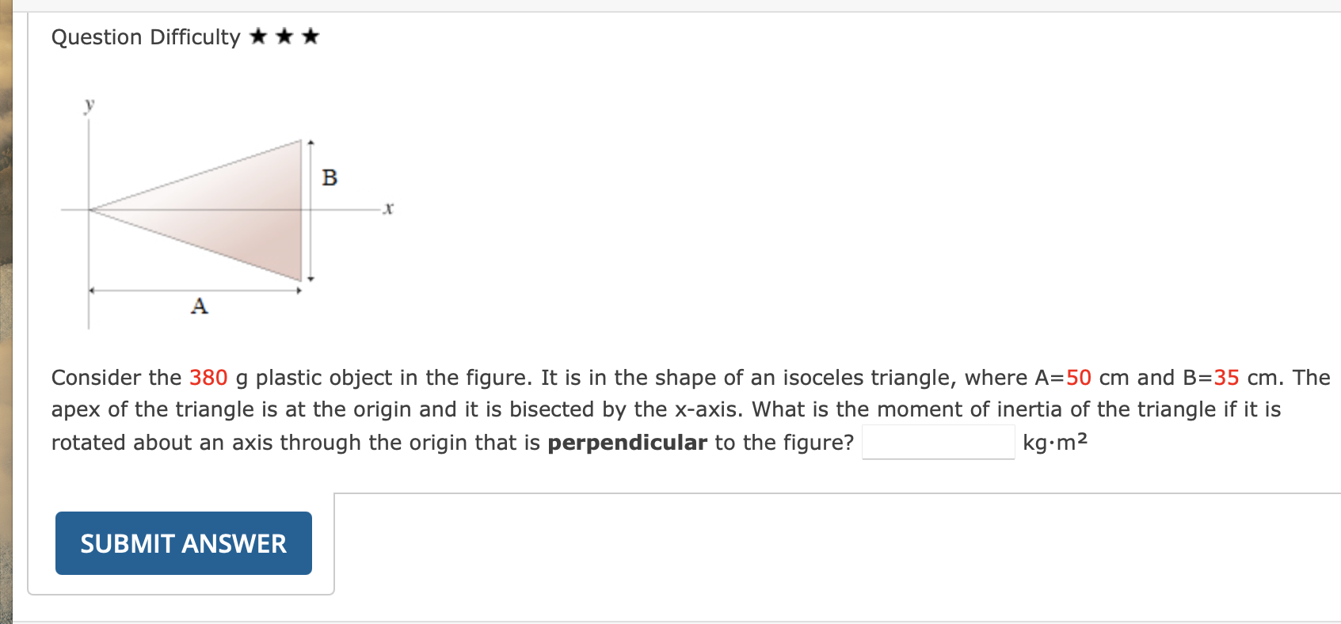Click the Question Difficulty heading
The height and width of the screenshot is (624, 1341).
tap(145, 36)
